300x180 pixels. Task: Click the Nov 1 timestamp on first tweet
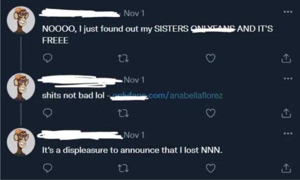(134, 13)
